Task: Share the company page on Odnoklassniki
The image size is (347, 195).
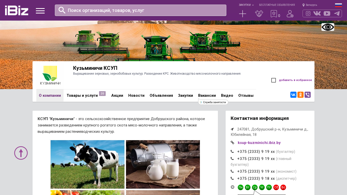Action: point(301,95)
